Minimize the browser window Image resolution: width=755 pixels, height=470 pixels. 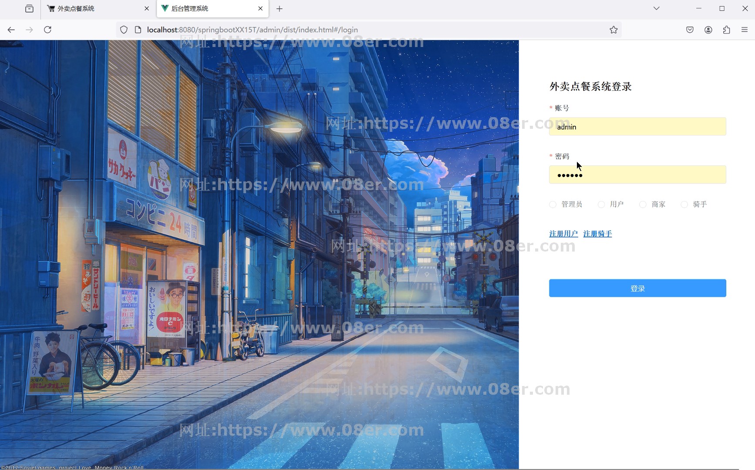point(699,8)
